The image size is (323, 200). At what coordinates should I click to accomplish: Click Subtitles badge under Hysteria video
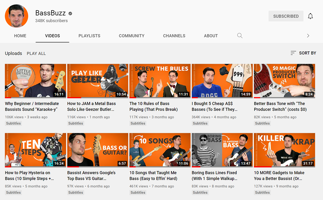coord(13,192)
